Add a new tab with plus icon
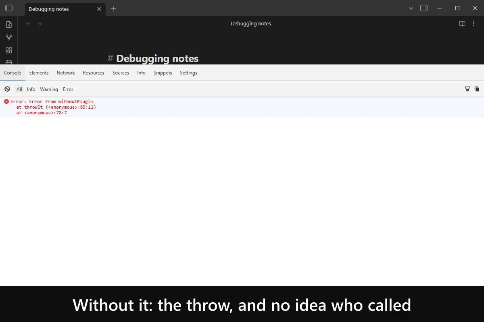Screen dimensions: 484x322 (113, 8)
